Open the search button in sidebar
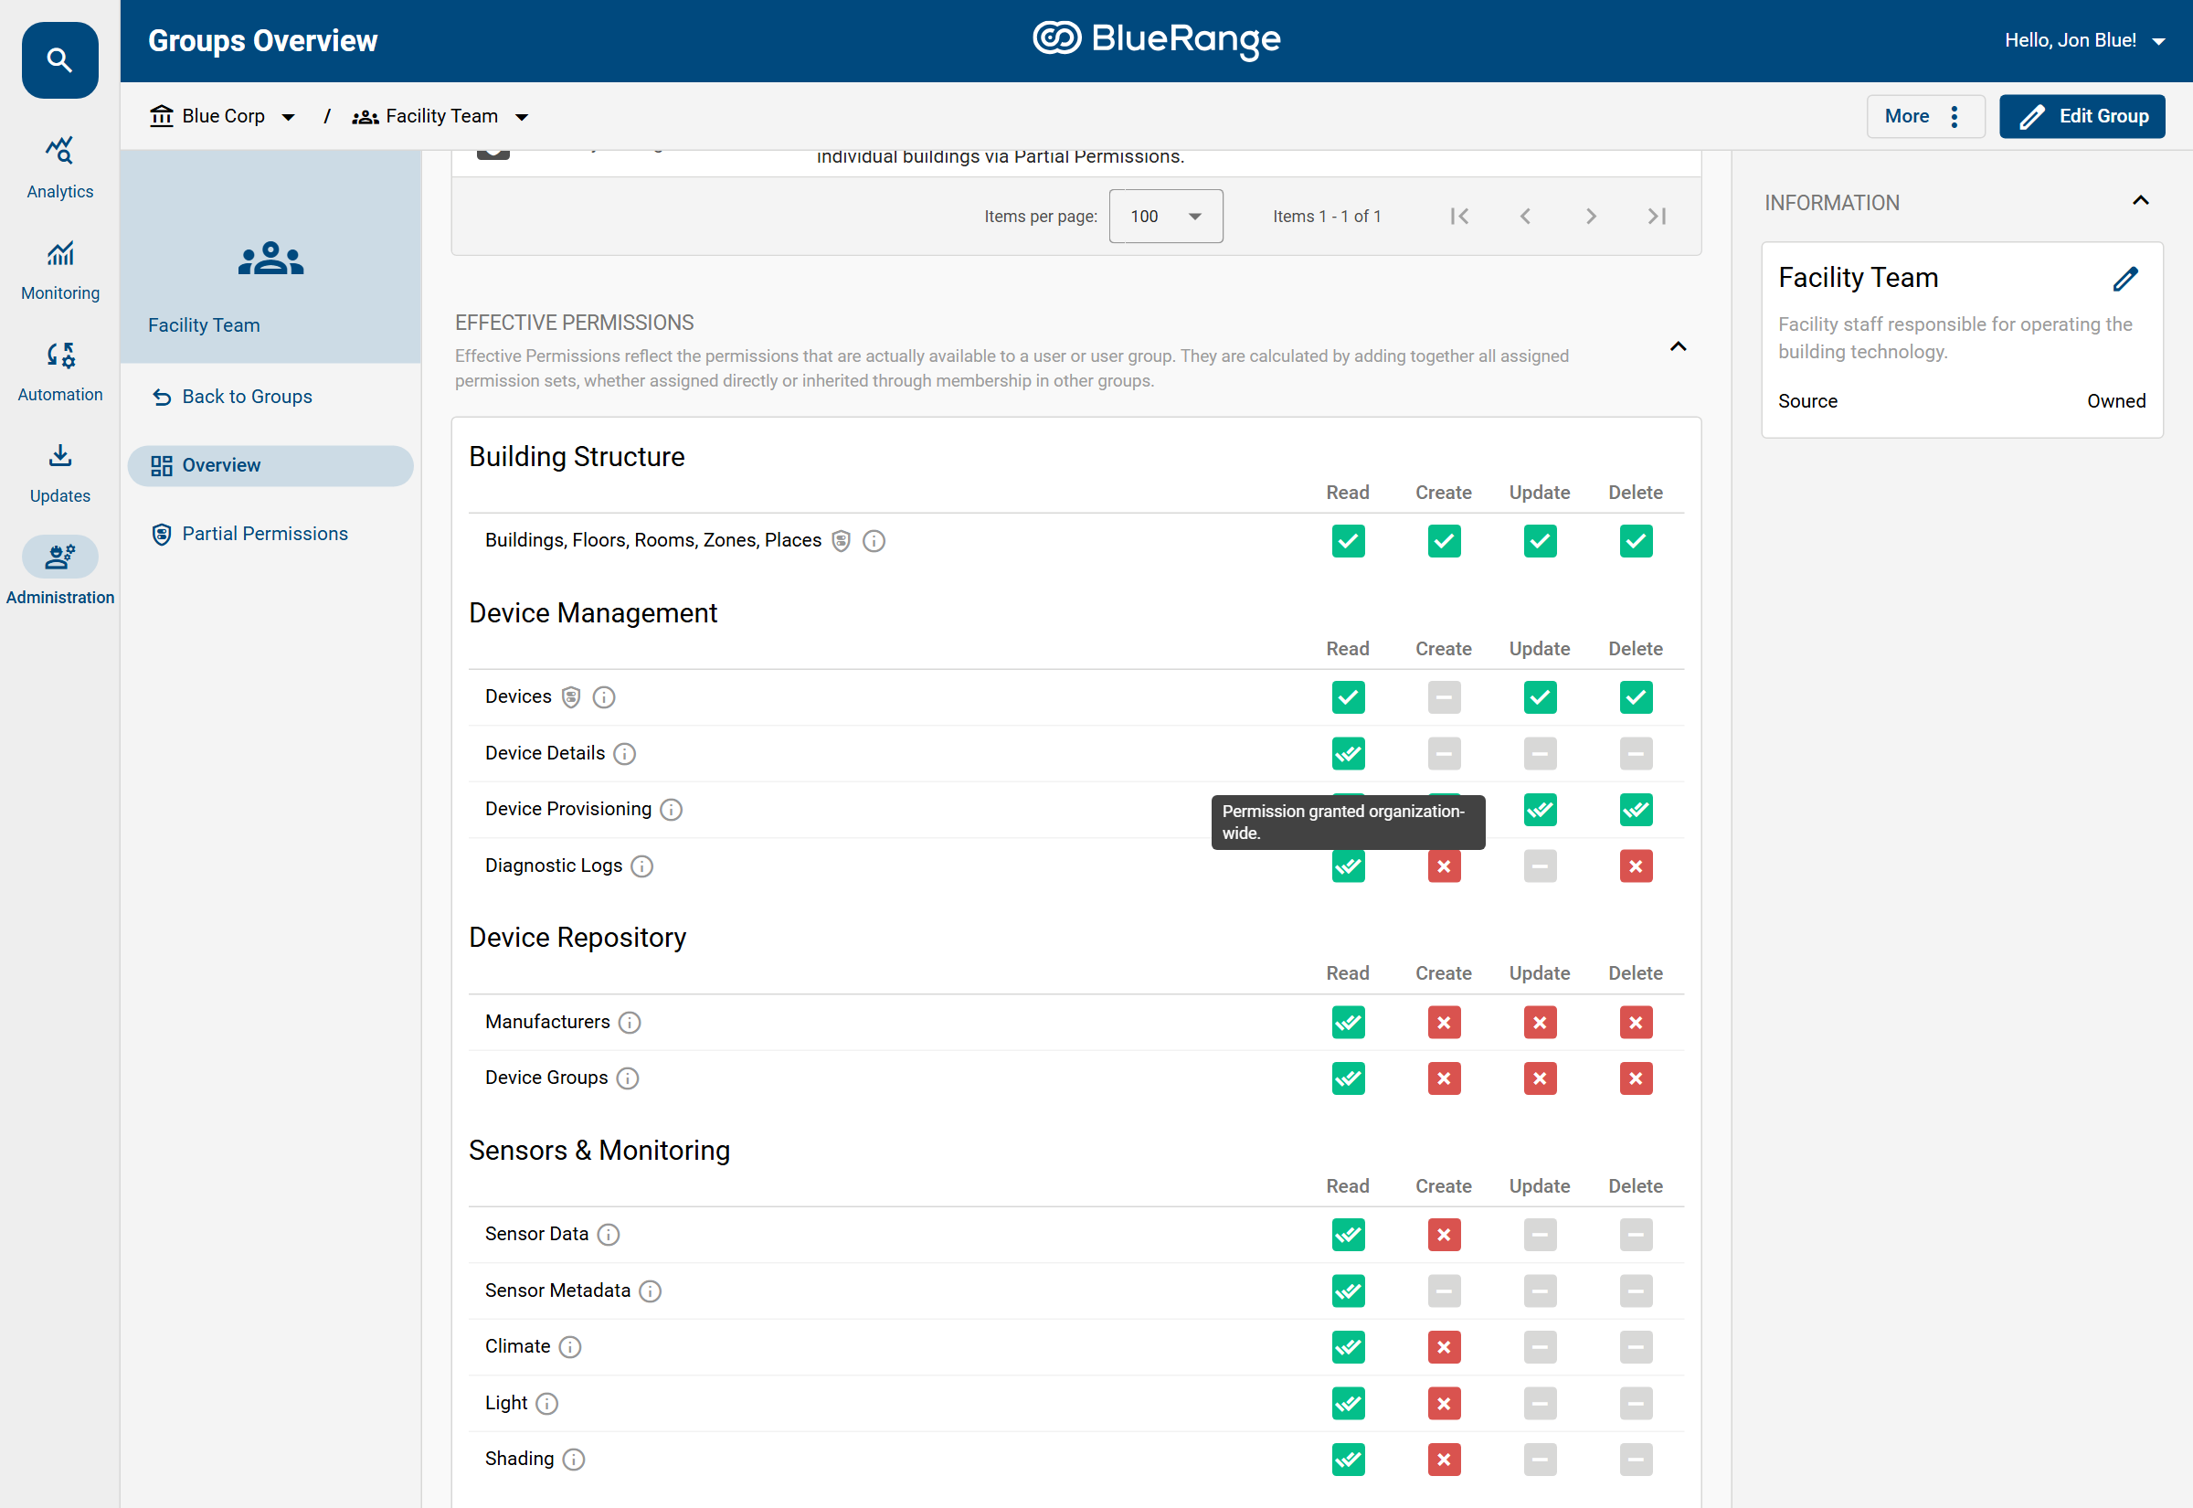Viewport: 2193px width, 1508px height. (x=59, y=59)
